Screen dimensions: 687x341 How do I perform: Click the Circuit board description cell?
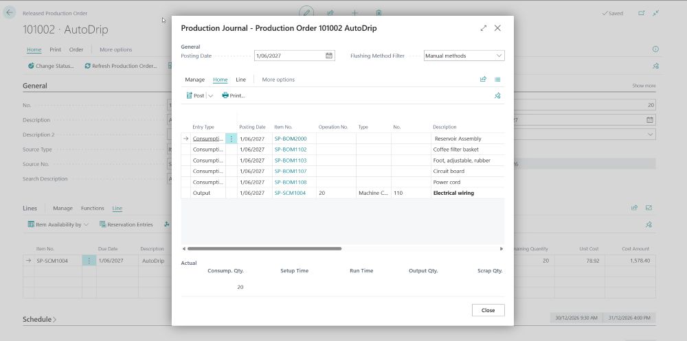pyautogui.click(x=467, y=171)
